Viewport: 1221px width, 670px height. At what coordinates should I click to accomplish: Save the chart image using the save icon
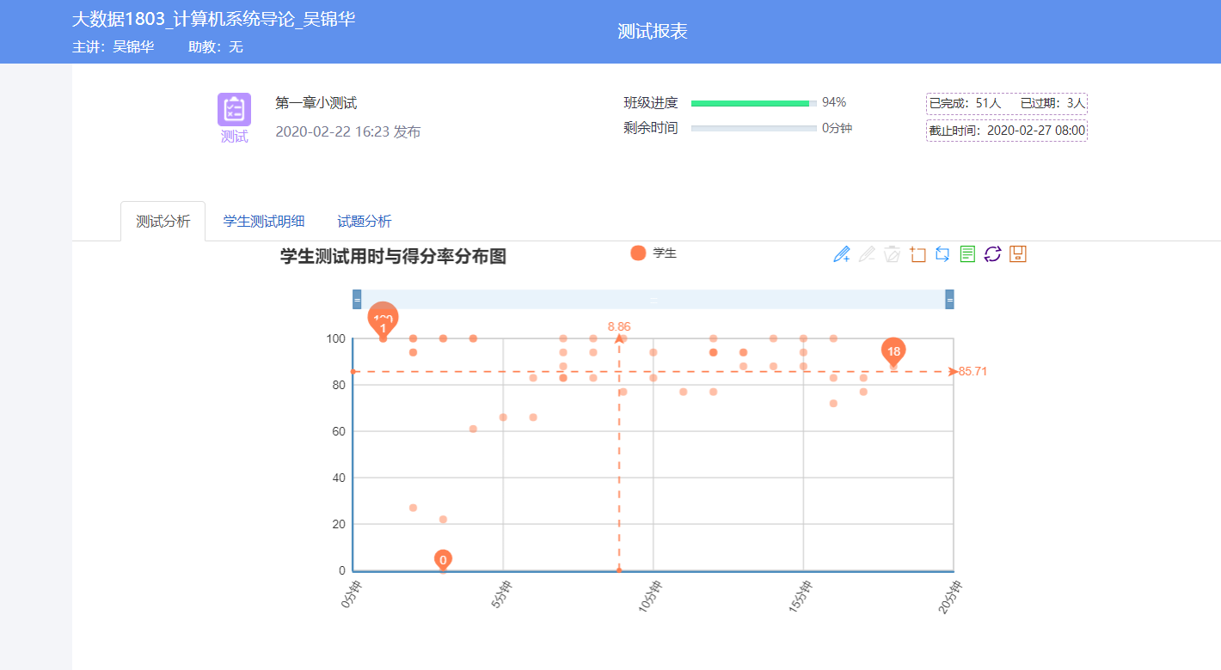(1017, 253)
